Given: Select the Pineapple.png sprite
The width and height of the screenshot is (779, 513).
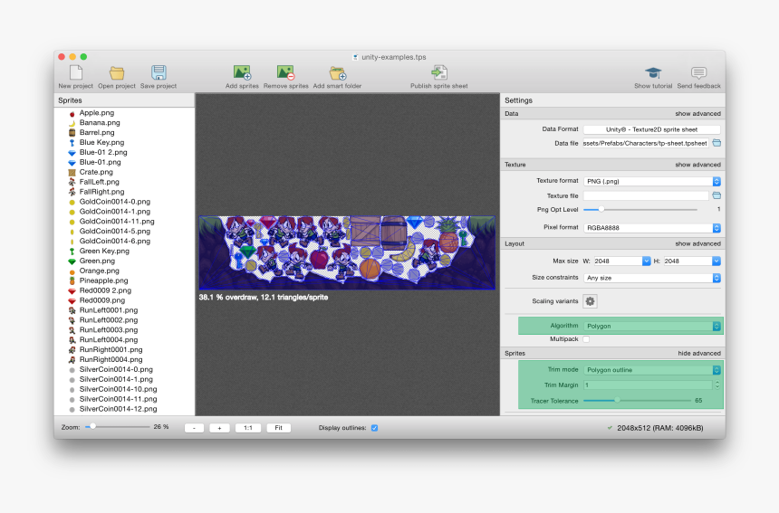Looking at the screenshot, I should 103,280.
